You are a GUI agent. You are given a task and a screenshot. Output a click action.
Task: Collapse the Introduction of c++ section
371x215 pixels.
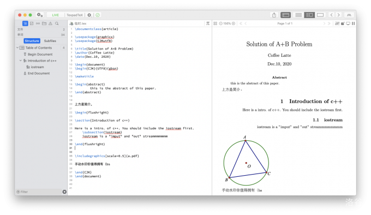[x=21, y=61]
